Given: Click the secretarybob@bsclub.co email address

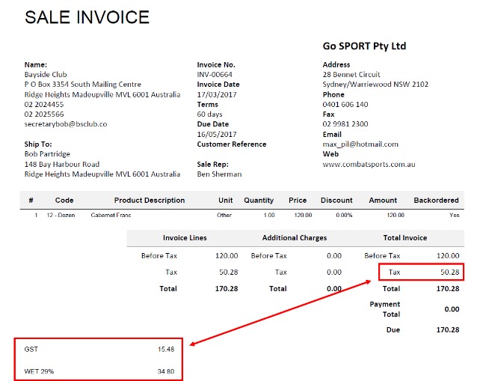Looking at the screenshot, I should [x=66, y=124].
